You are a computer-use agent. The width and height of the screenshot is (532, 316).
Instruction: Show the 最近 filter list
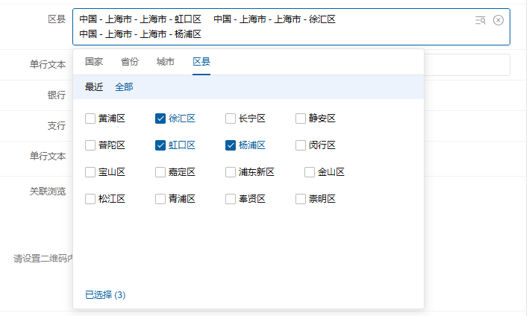pos(94,87)
